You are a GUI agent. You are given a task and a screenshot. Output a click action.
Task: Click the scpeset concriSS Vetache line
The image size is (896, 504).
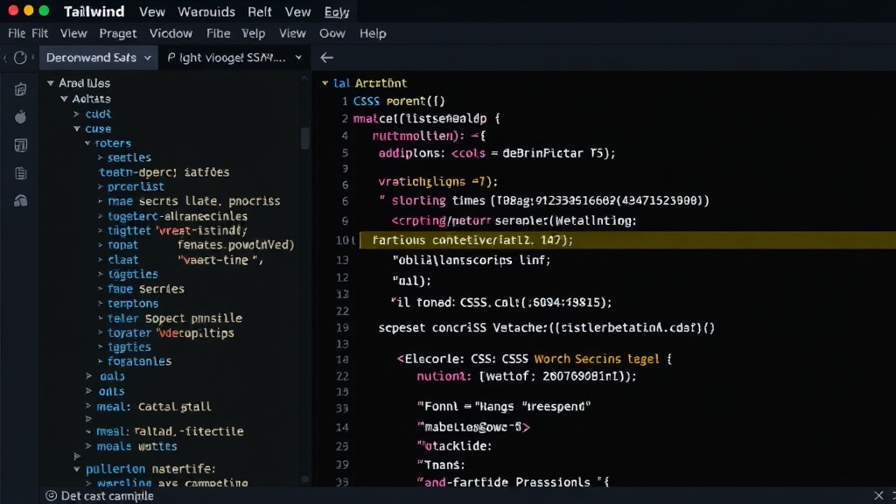click(546, 327)
